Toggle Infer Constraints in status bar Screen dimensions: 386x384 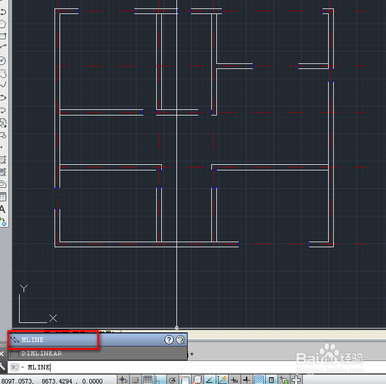pyautogui.click(x=123, y=380)
